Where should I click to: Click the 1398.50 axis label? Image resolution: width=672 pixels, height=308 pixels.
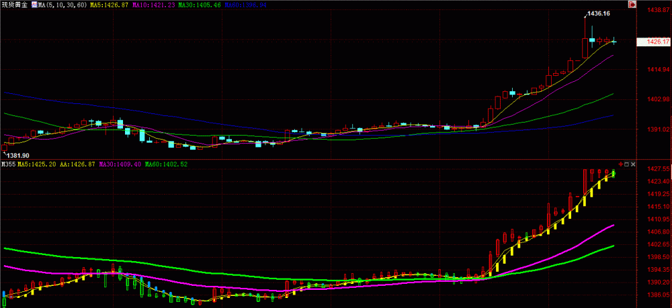pyautogui.click(x=659, y=257)
